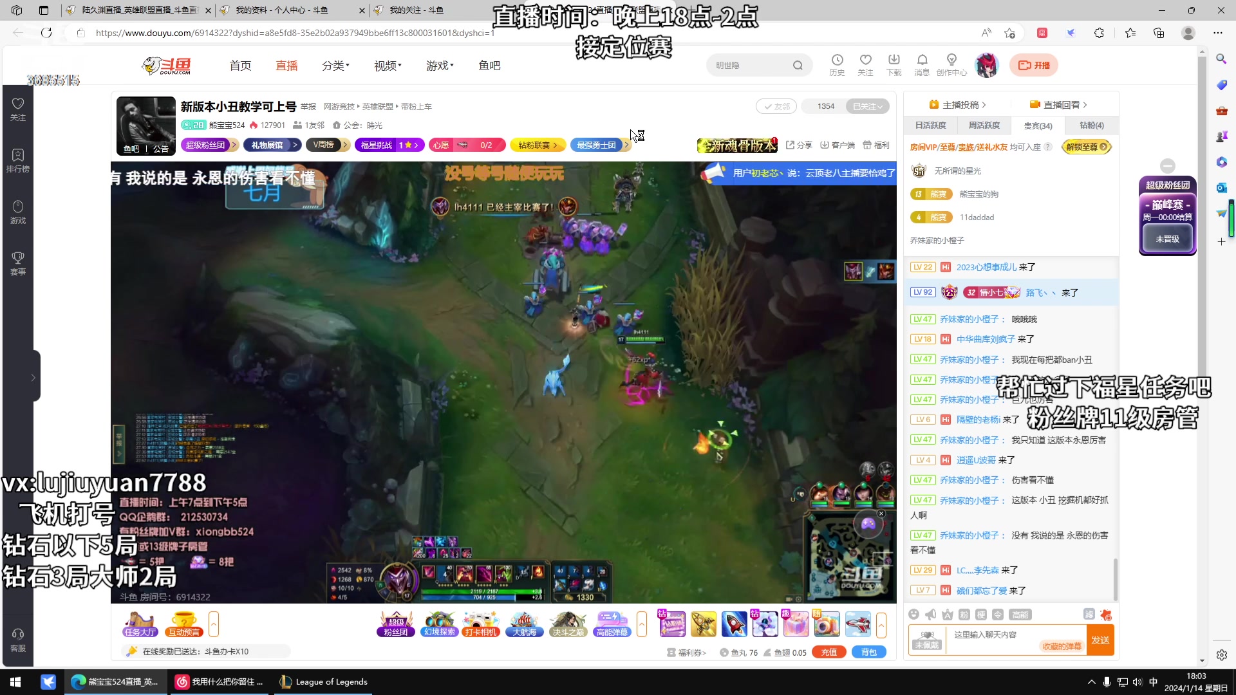
Task: Click the 分享 share link
Action: click(x=800, y=145)
